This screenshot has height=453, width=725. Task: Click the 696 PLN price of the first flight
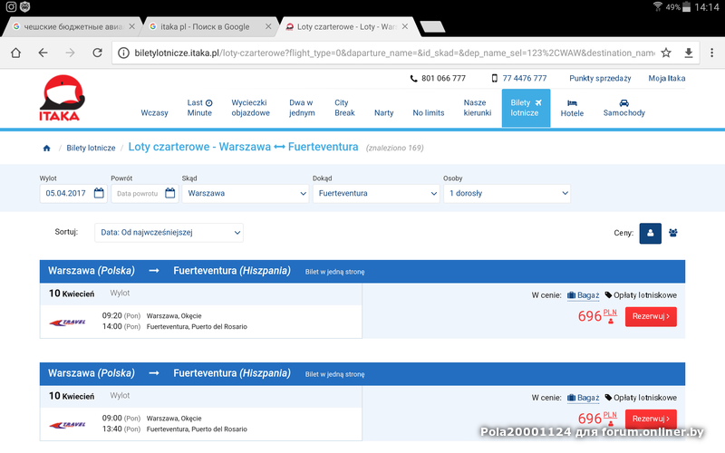597,316
